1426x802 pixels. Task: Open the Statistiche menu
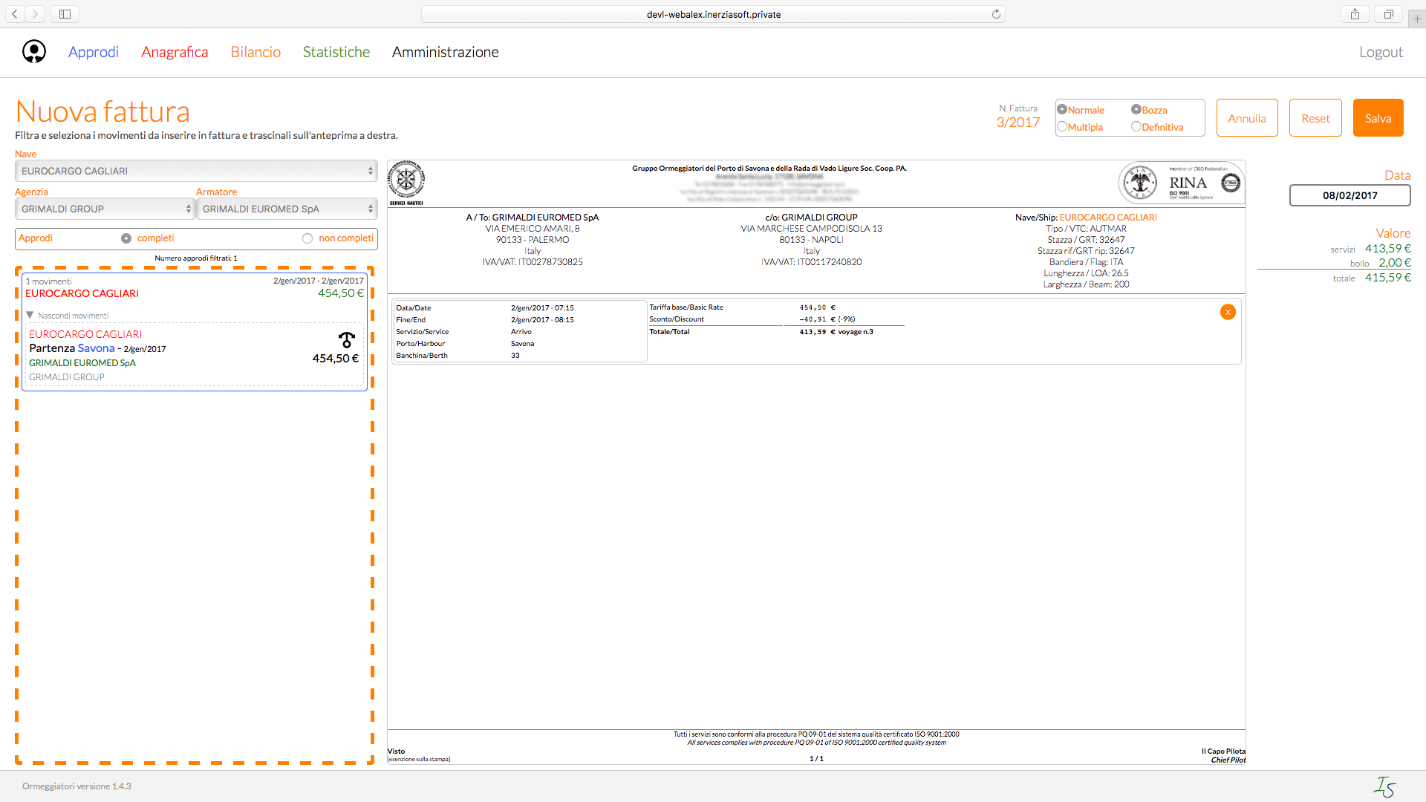pyautogui.click(x=336, y=52)
